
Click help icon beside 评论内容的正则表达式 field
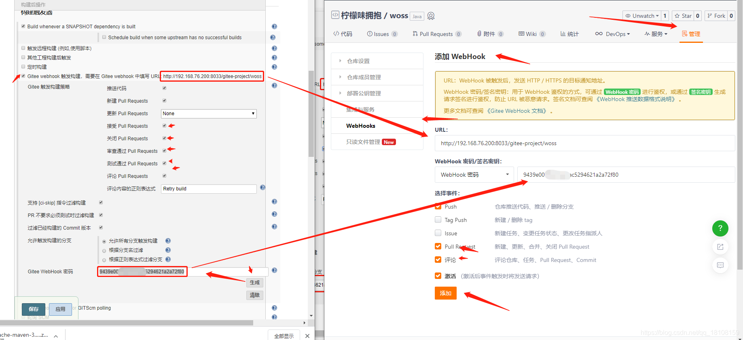pyautogui.click(x=262, y=188)
